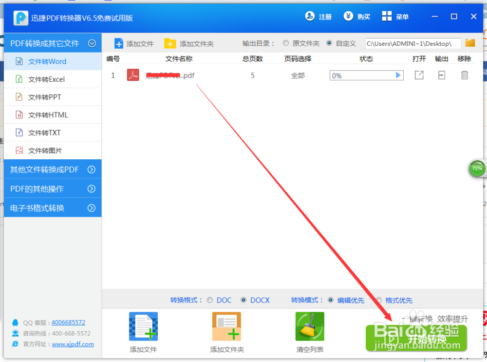Expand the PDF的其他操作 section
Viewport: 487px width, 362px height.
coord(92,189)
